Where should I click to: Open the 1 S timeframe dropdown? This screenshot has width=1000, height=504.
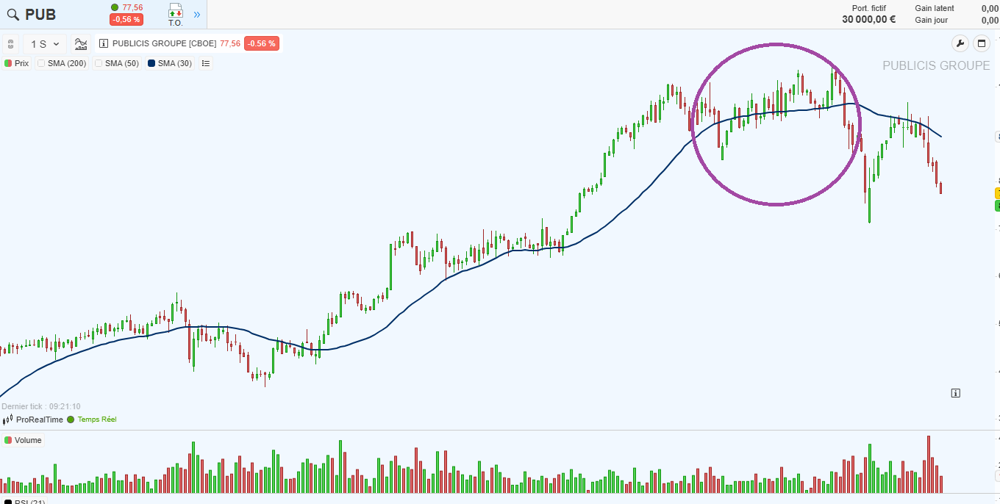point(44,44)
